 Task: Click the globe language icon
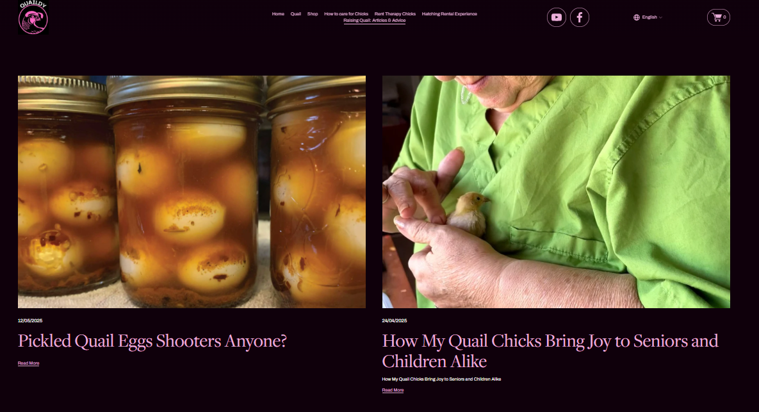point(637,17)
